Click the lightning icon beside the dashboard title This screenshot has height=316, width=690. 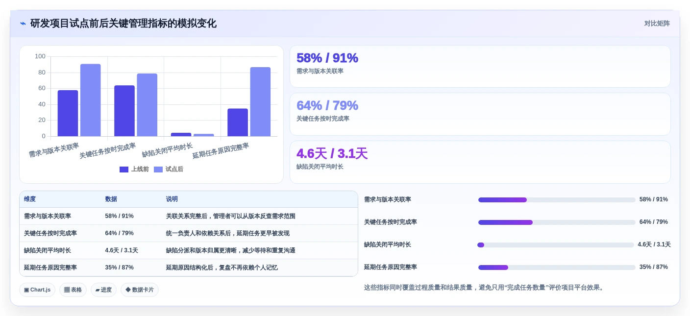coord(23,24)
